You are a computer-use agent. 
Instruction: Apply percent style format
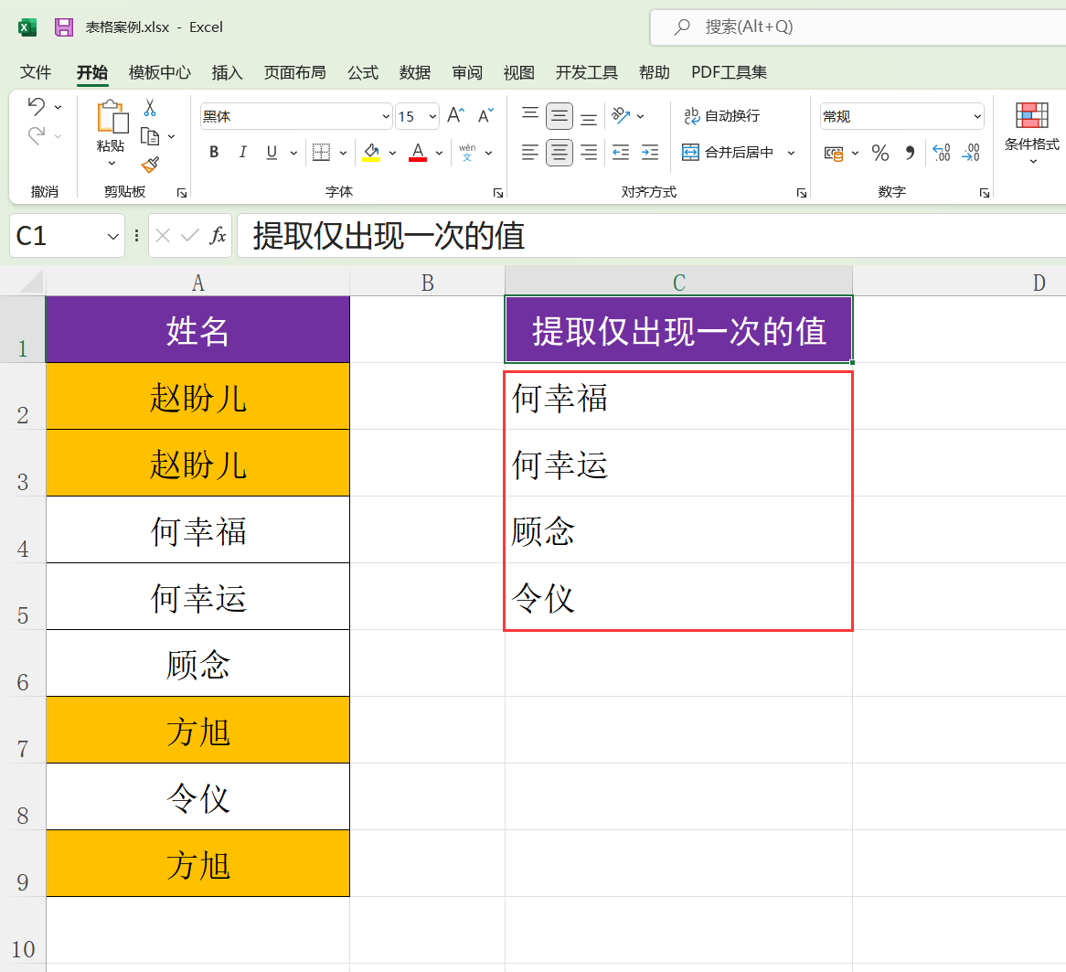click(x=880, y=153)
